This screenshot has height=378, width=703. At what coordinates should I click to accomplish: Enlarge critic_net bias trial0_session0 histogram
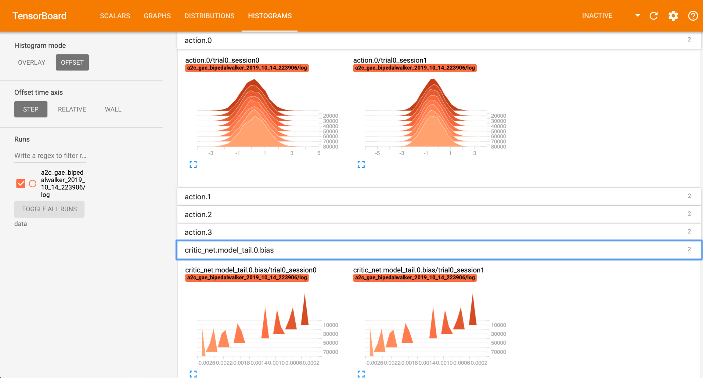[193, 374]
